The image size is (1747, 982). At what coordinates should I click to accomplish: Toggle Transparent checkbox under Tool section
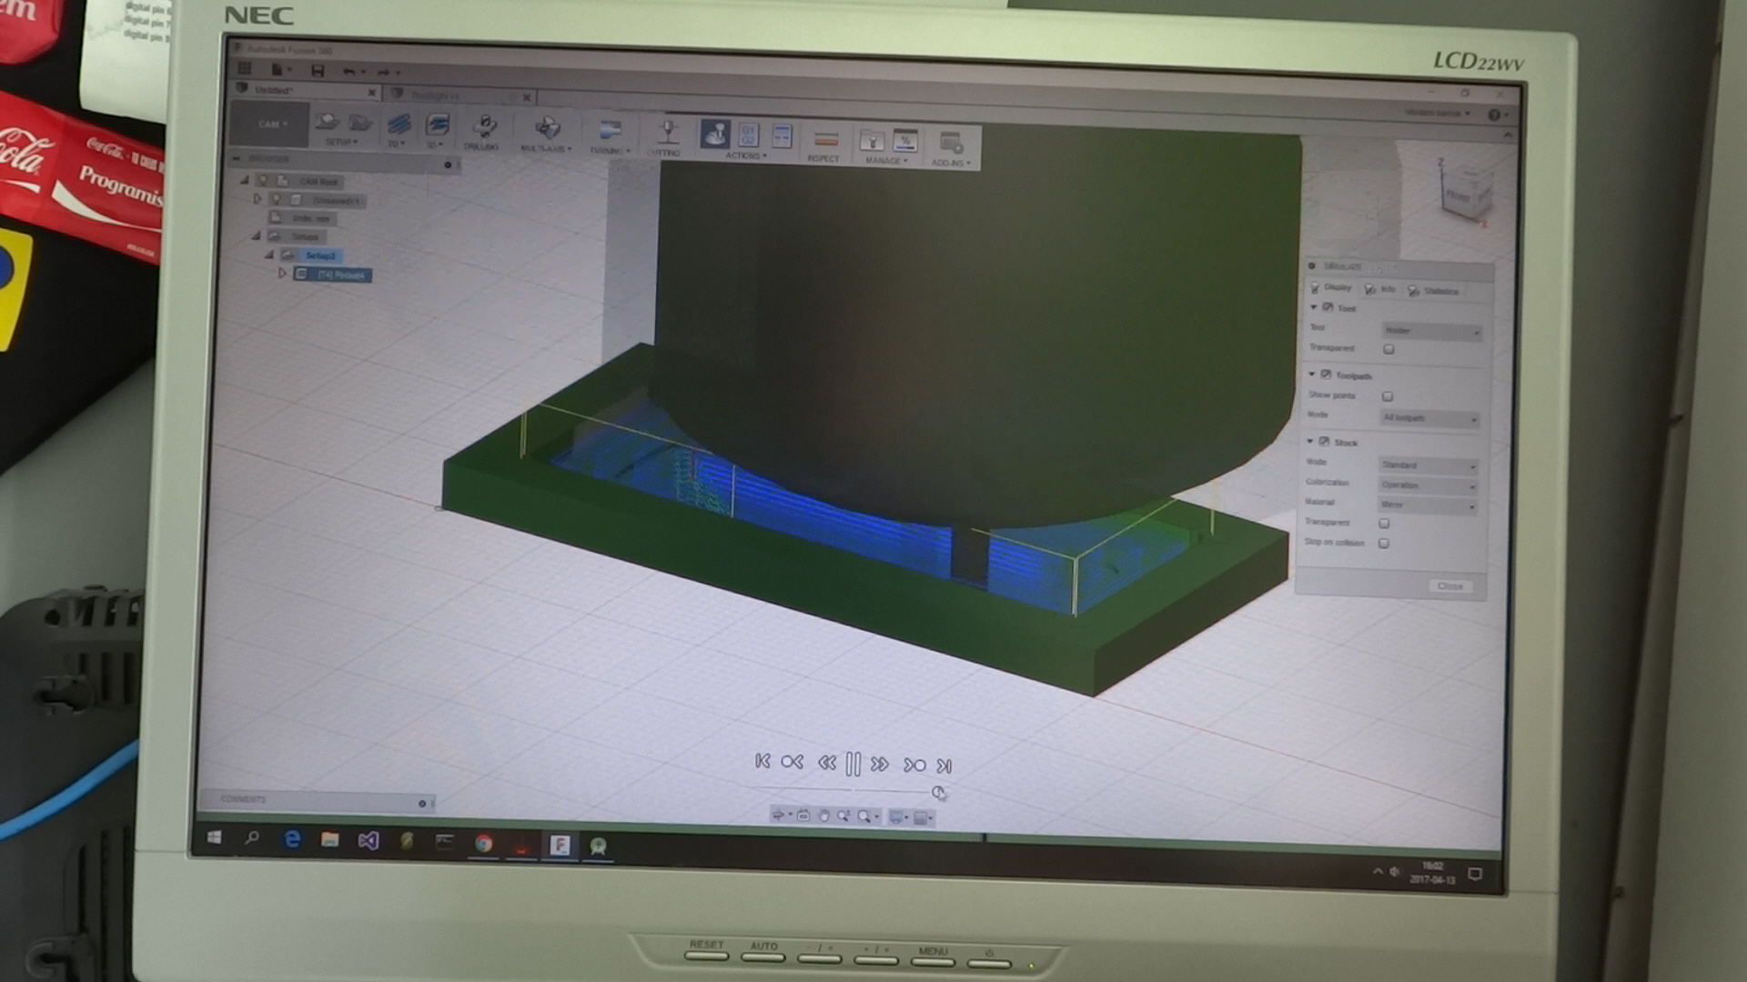[1389, 349]
